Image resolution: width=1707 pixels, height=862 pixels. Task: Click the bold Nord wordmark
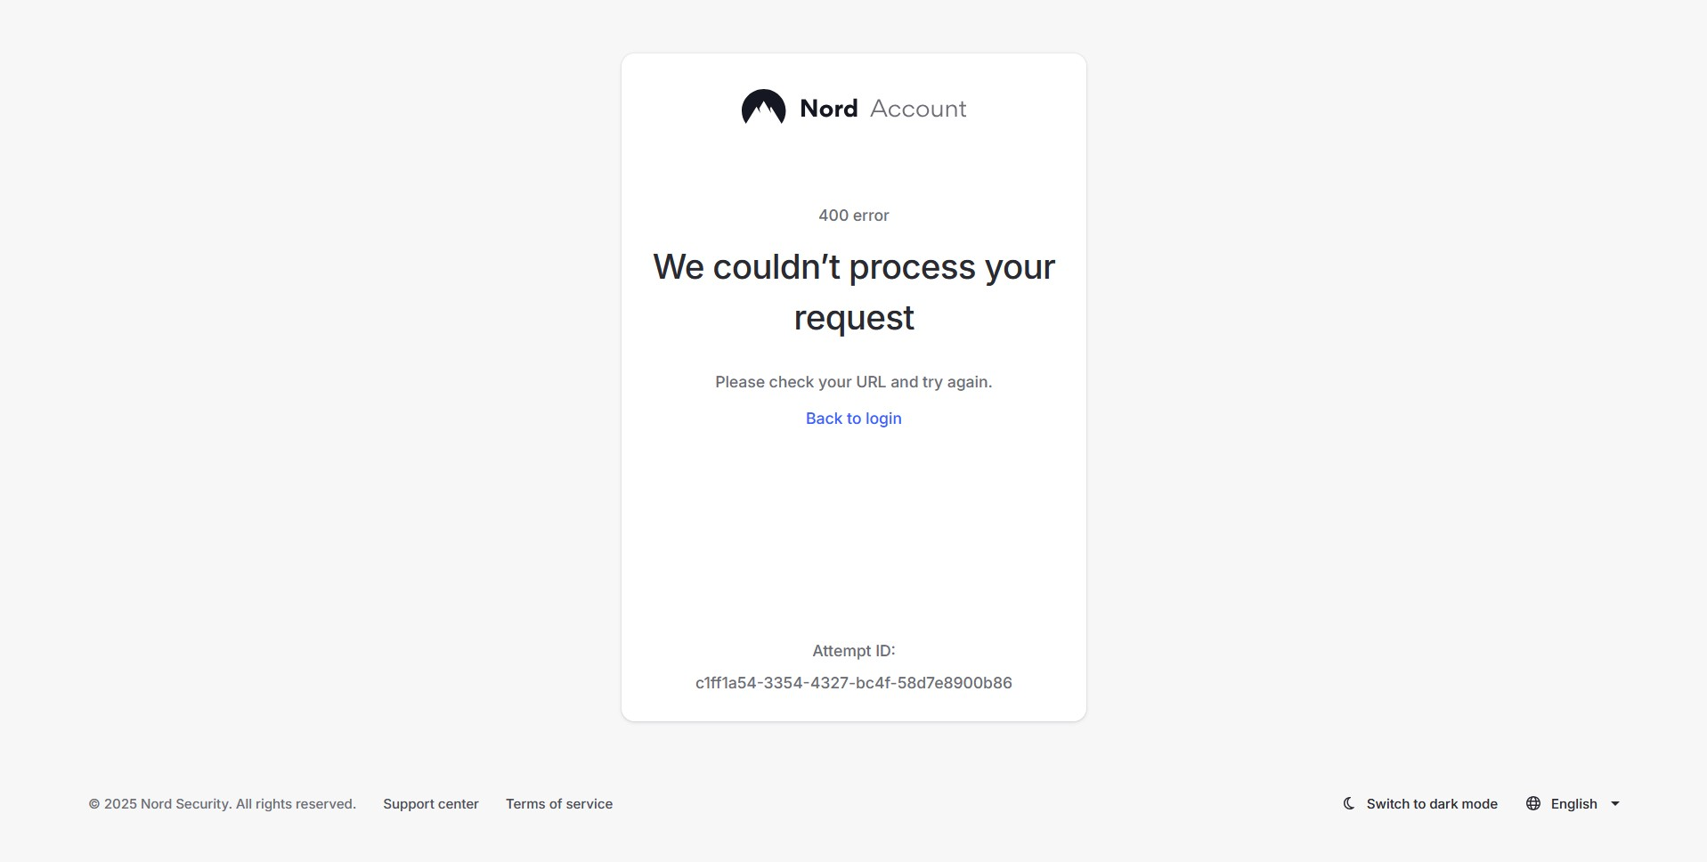tap(828, 109)
